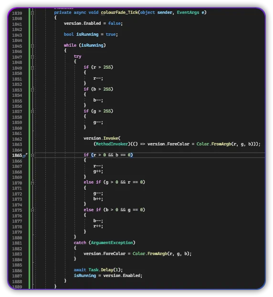Screen dimensions: 273x297
Task: Click line number 1839 in the margin
Action: (x=17, y=13)
